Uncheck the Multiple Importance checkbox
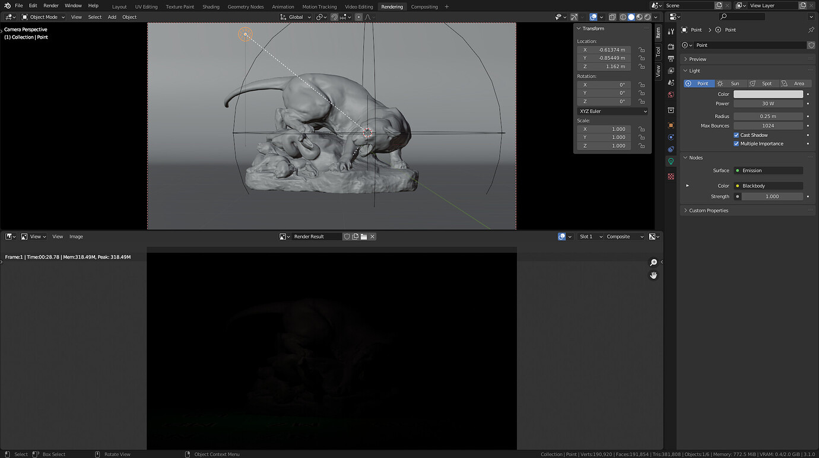Viewport: 819px width, 458px height. pyautogui.click(x=737, y=144)
